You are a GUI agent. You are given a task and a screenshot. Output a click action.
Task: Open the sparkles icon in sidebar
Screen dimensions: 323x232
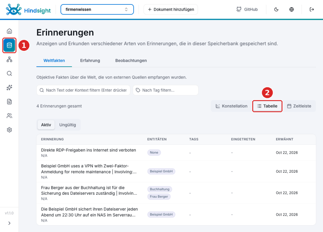point(9,88)
